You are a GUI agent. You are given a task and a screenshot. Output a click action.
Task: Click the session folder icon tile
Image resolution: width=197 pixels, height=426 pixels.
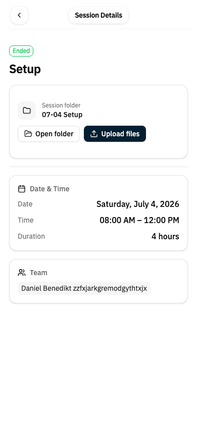(x=27, y=111)
